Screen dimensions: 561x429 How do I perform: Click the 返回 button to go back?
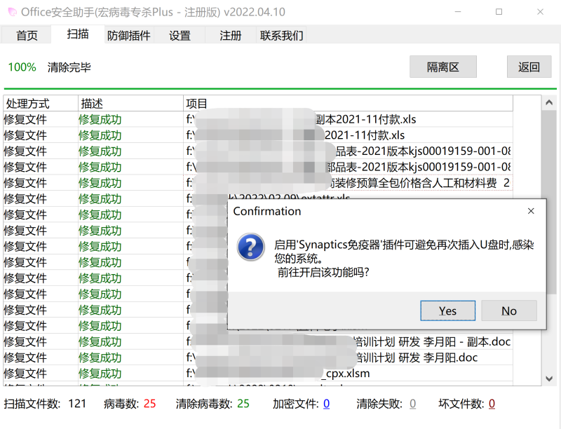(x=529, y=67)
